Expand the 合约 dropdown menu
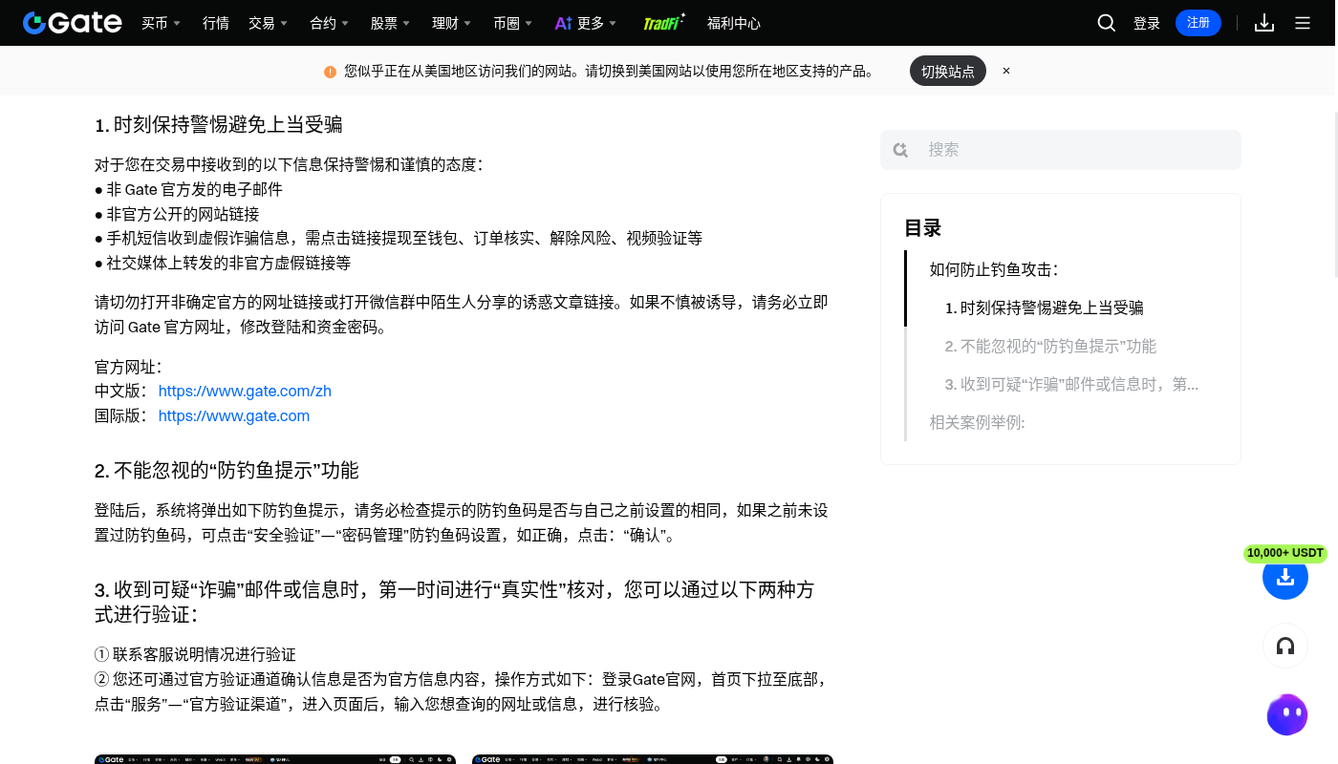Image resolution: width=1338 pixels, height=764 pixels. pos(330,23)
